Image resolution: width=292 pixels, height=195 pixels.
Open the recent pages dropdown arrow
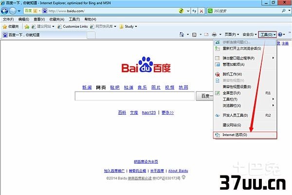[x=19, y=11]
